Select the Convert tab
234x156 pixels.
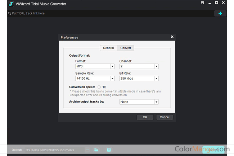126,48
